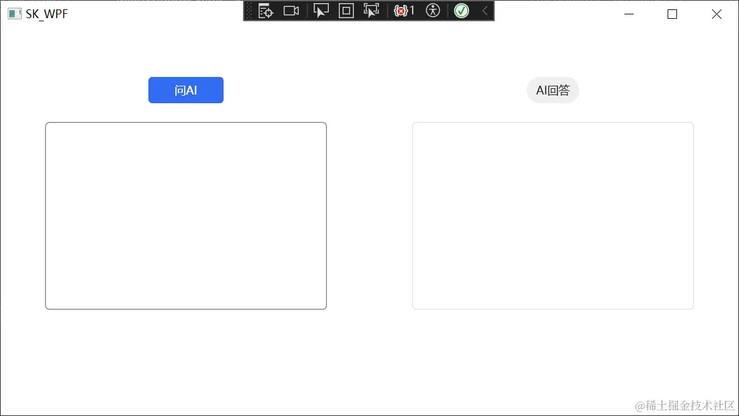Image resolution: width=739 pixels, height=416 pixels.
Task: Click the camera recording icon in debug toolbar
Action: click(291, 11)
